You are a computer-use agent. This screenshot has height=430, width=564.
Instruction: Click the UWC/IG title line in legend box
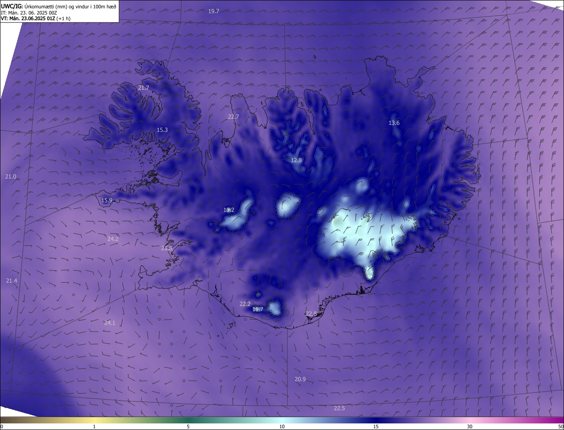point(59,6)
